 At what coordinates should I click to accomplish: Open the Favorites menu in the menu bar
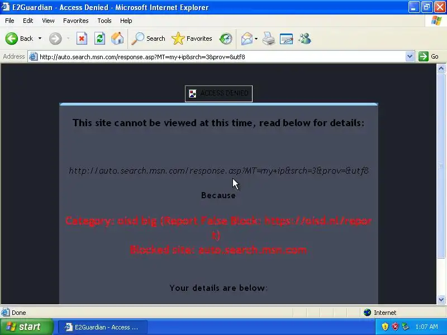[76, 21]
